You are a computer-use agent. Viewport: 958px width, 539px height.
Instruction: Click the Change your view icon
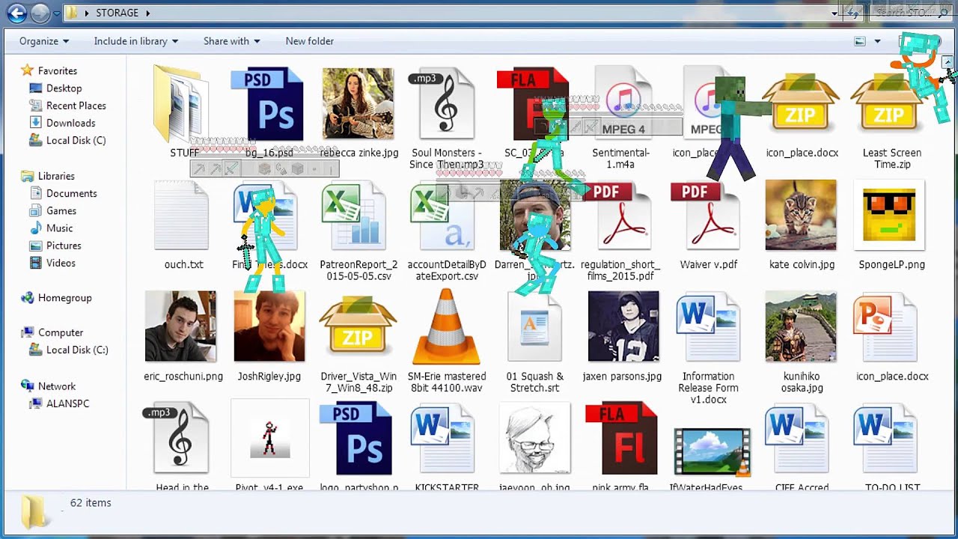tap(860, 41)
